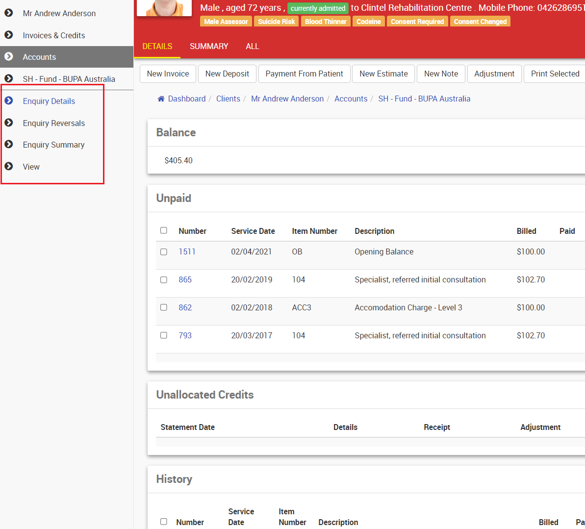The width and height of the screenshot is (585, 529).
Task: Open invoice number 793 link
Action: click(185, 335)
